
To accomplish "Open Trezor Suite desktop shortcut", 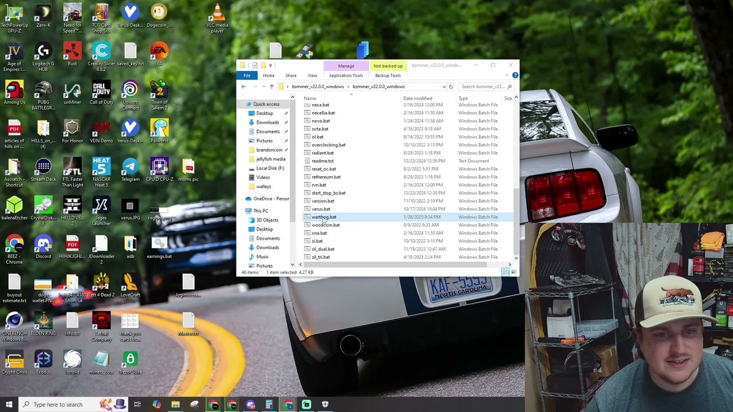I will (x=130, y=362).
